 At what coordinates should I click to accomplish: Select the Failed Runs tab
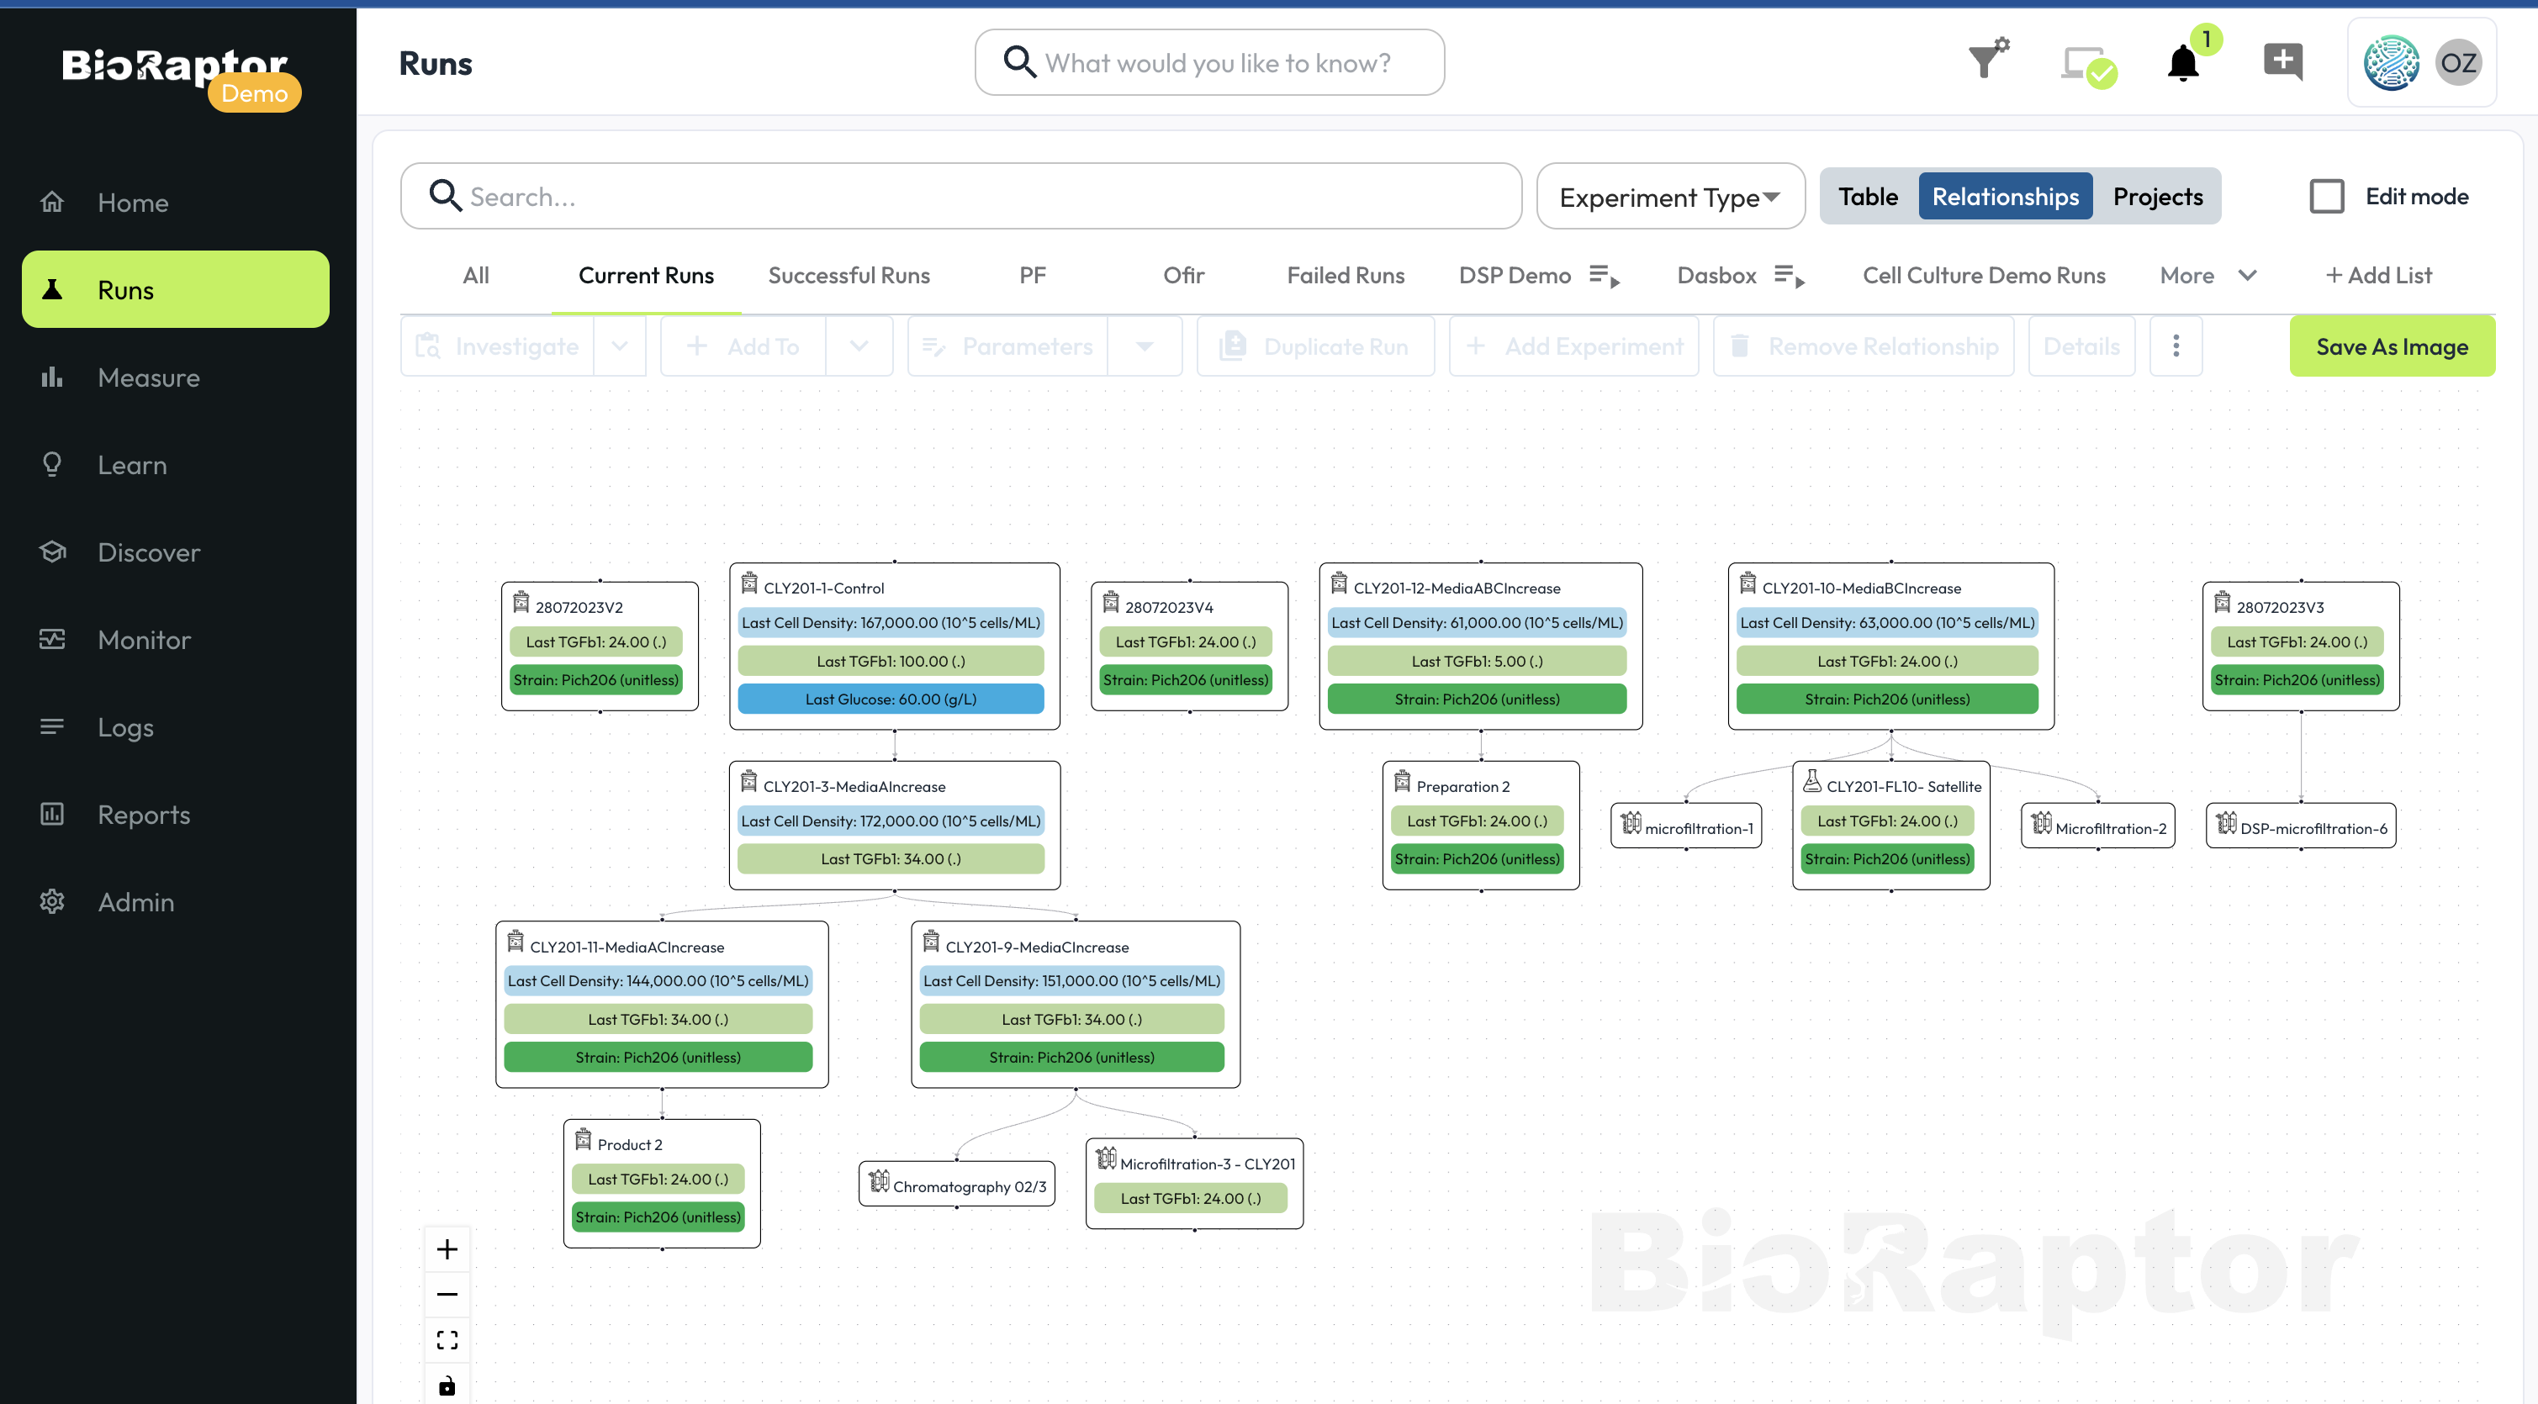pyautogui.click(x=1345, y=276)
